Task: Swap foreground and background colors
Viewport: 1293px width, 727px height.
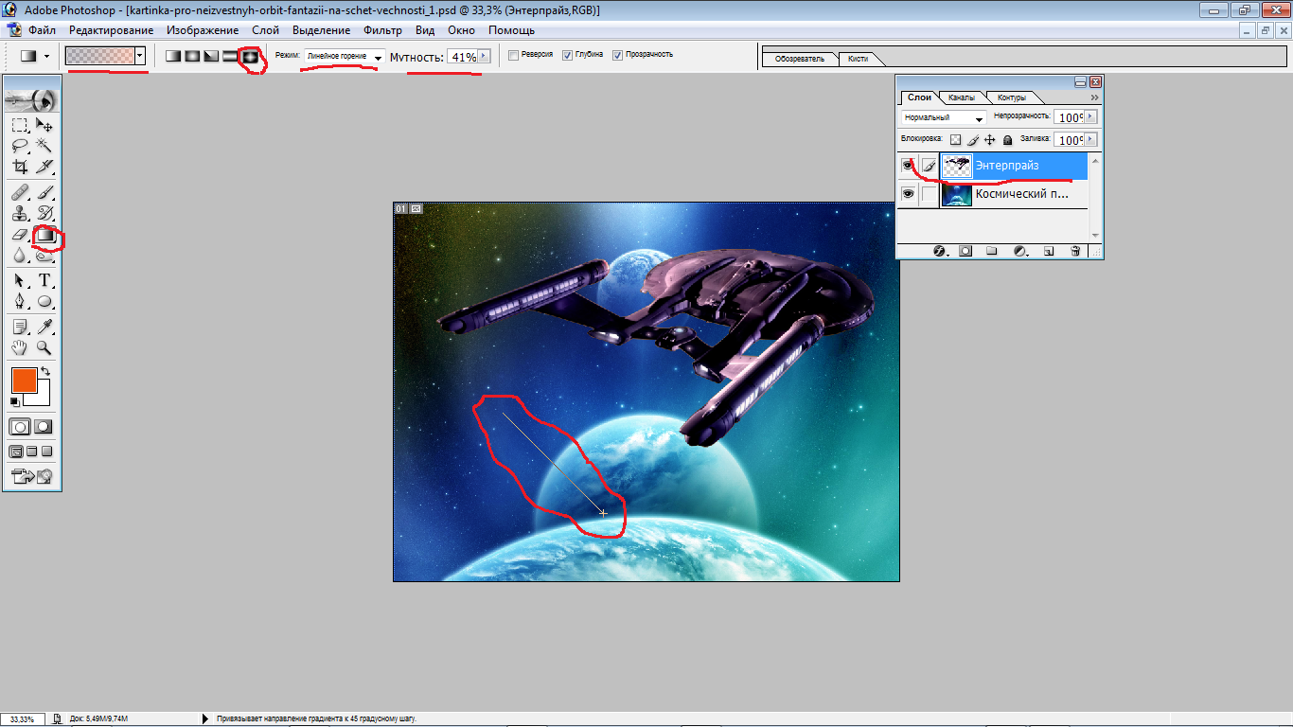Action: (x=44, y=372)
